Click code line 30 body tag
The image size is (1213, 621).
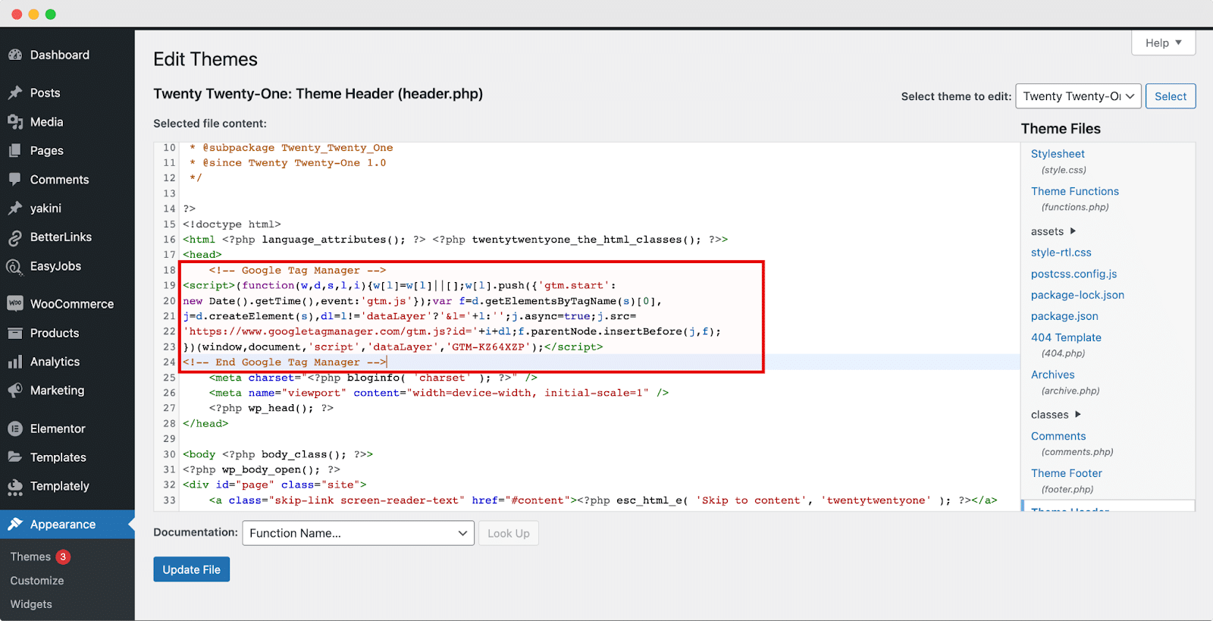tap(277, 454)
